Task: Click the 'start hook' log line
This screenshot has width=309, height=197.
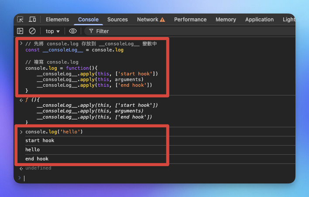Action: coord(40,140)
